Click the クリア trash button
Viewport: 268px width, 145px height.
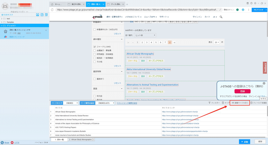point(225,103)
